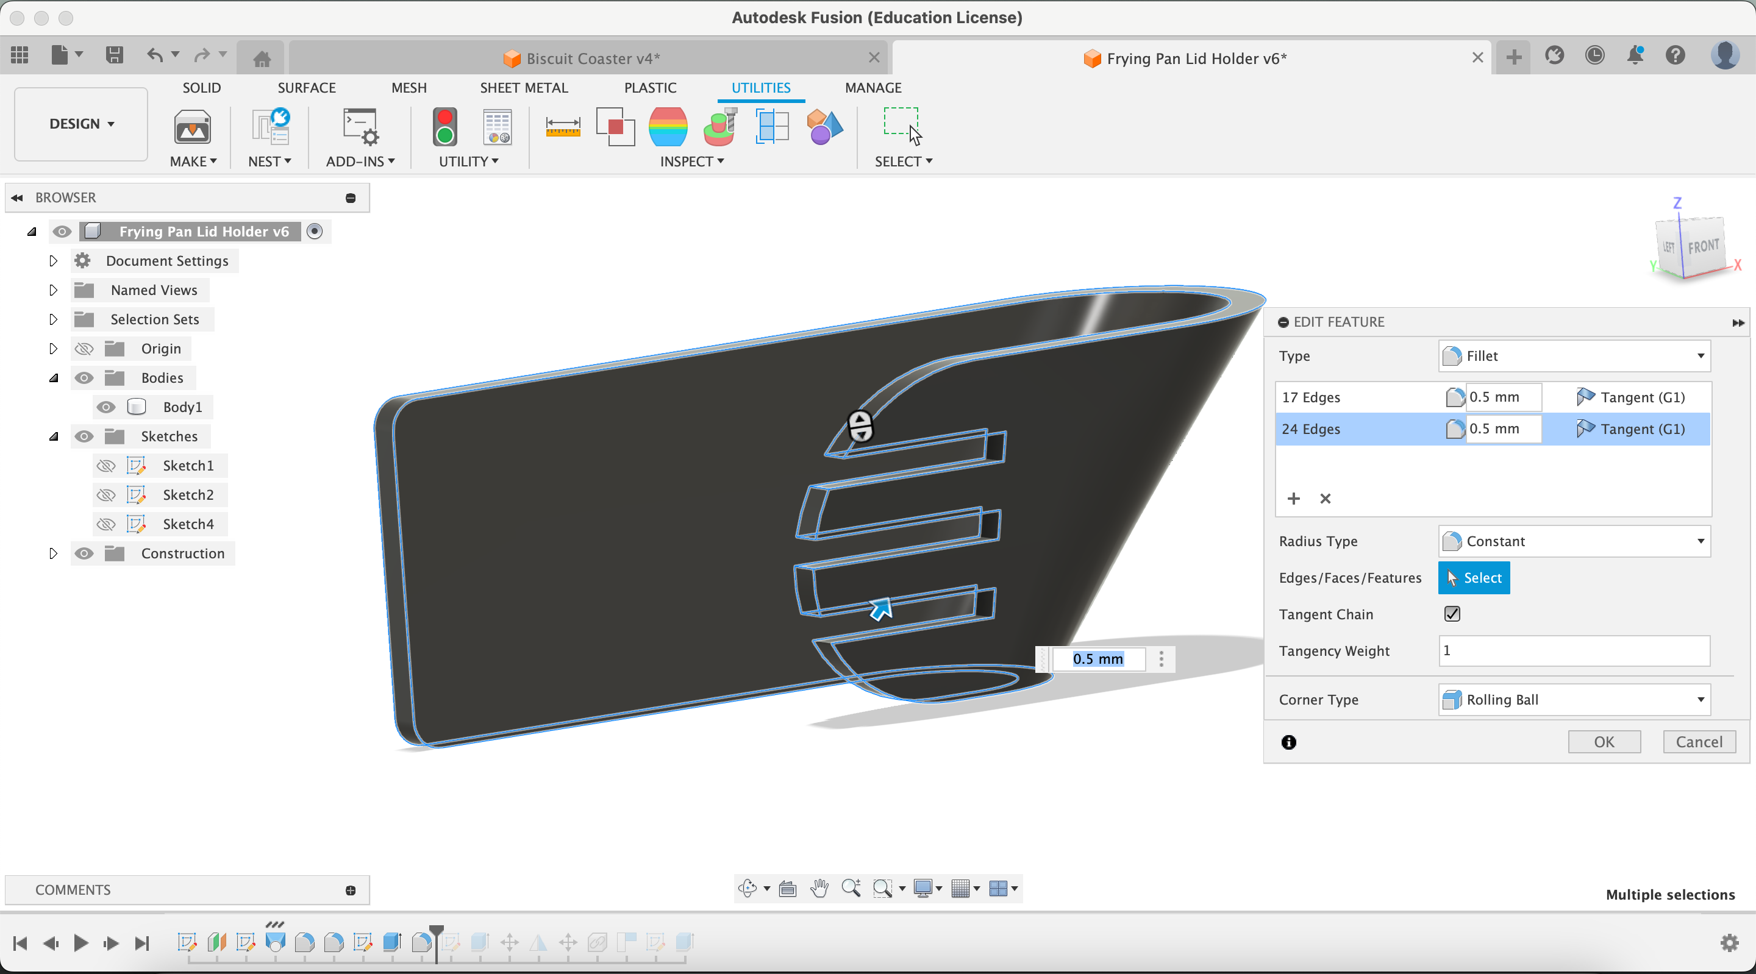The height and width of the screenshot is (974, 1756).
Task: Select the Utilities tab
Action: click(x=762, y=88)
